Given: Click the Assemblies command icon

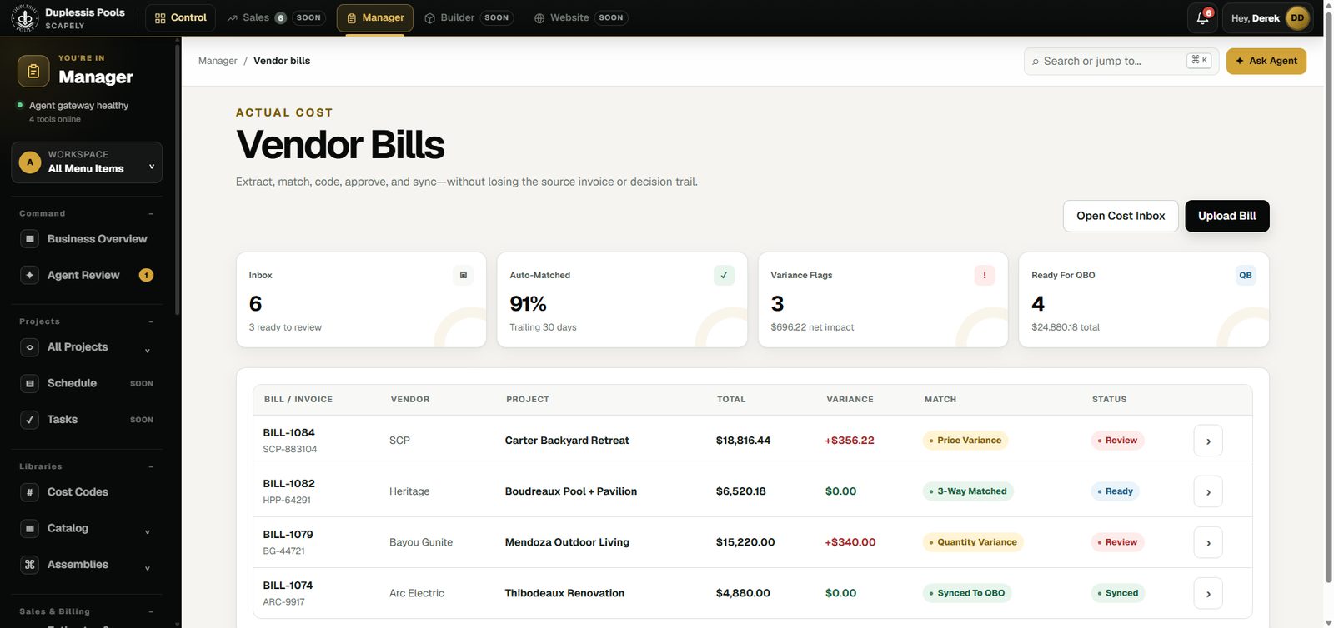Looking at the screenshot, I should pyautogui.click(x=30, y=565).
